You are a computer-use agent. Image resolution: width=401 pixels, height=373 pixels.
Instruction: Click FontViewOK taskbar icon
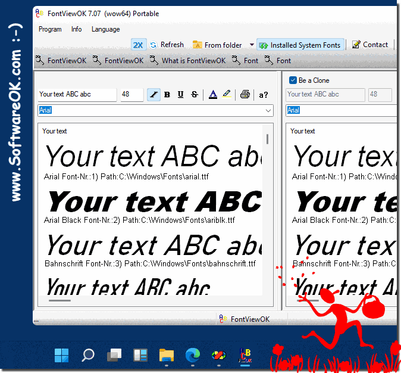pyautogui.click(x=245, y=355)
